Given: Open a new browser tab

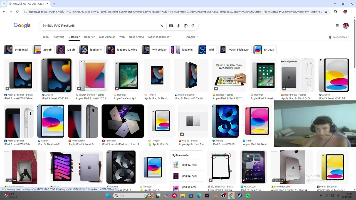Looking at the screenshot, I should (54, 4).
